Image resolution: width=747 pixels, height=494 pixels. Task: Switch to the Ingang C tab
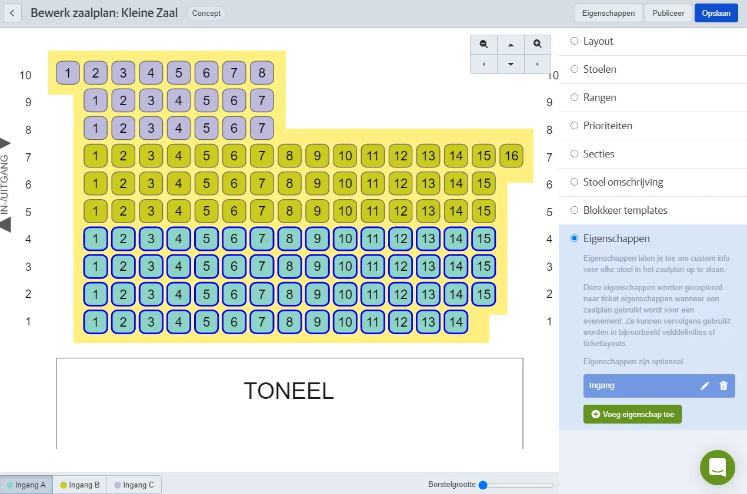click(134, 485)
